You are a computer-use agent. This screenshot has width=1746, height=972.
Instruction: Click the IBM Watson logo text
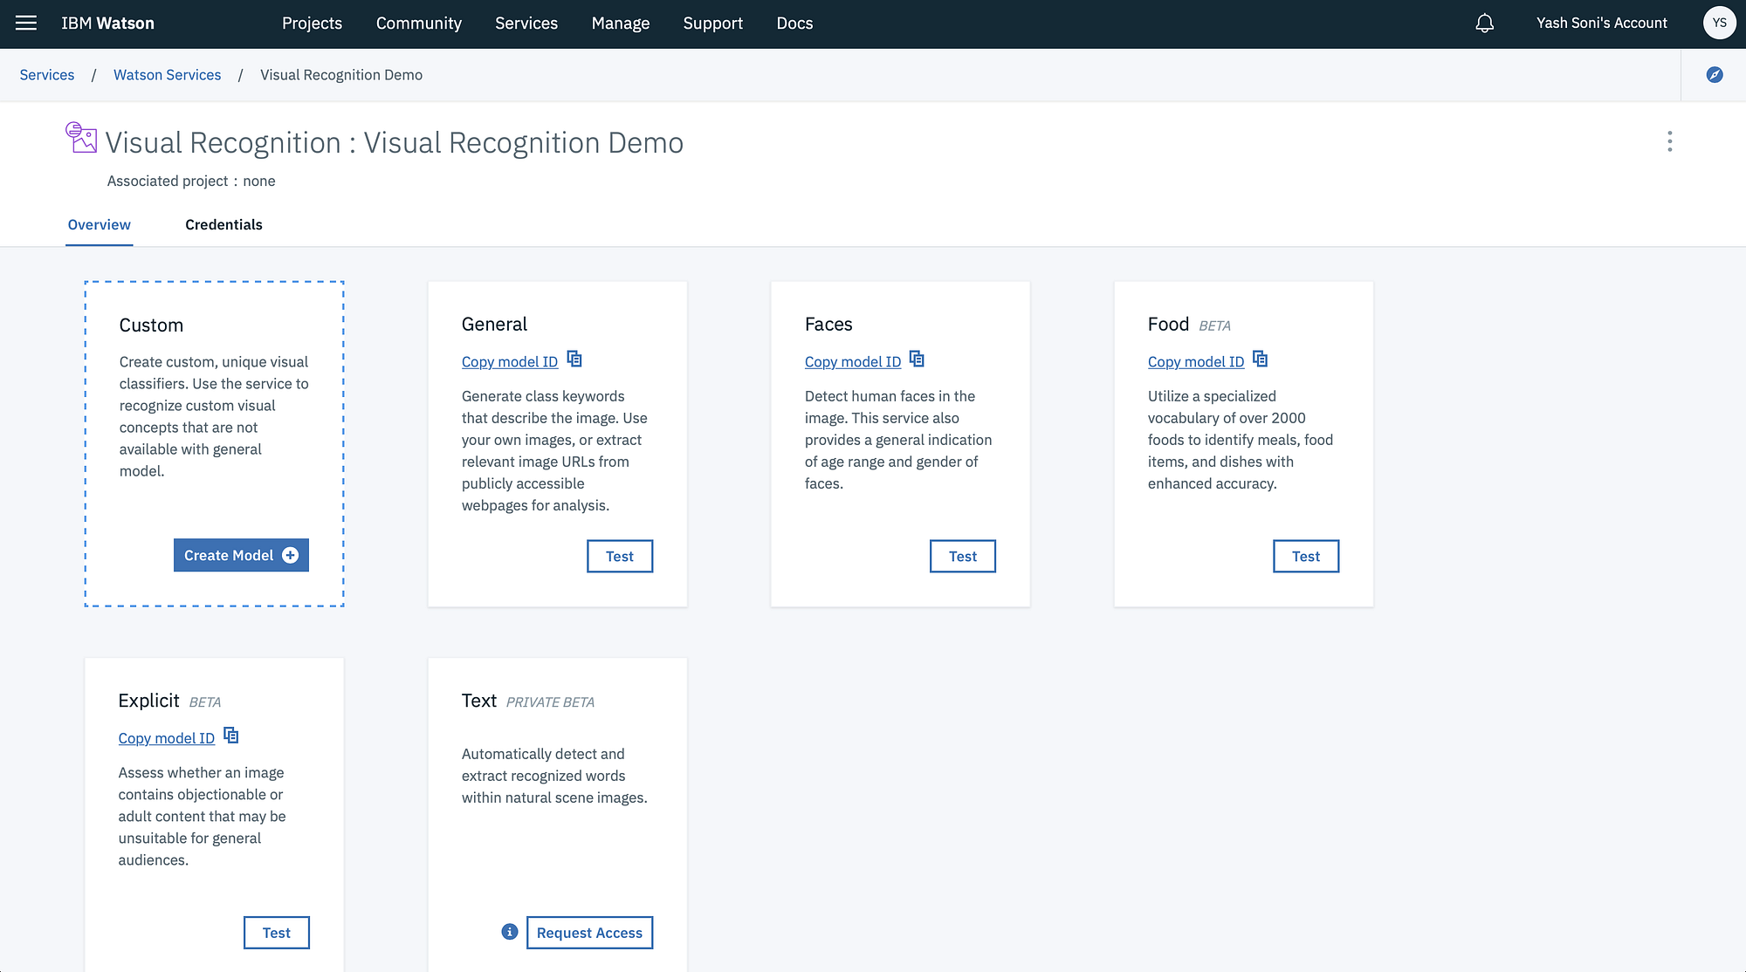107,24
